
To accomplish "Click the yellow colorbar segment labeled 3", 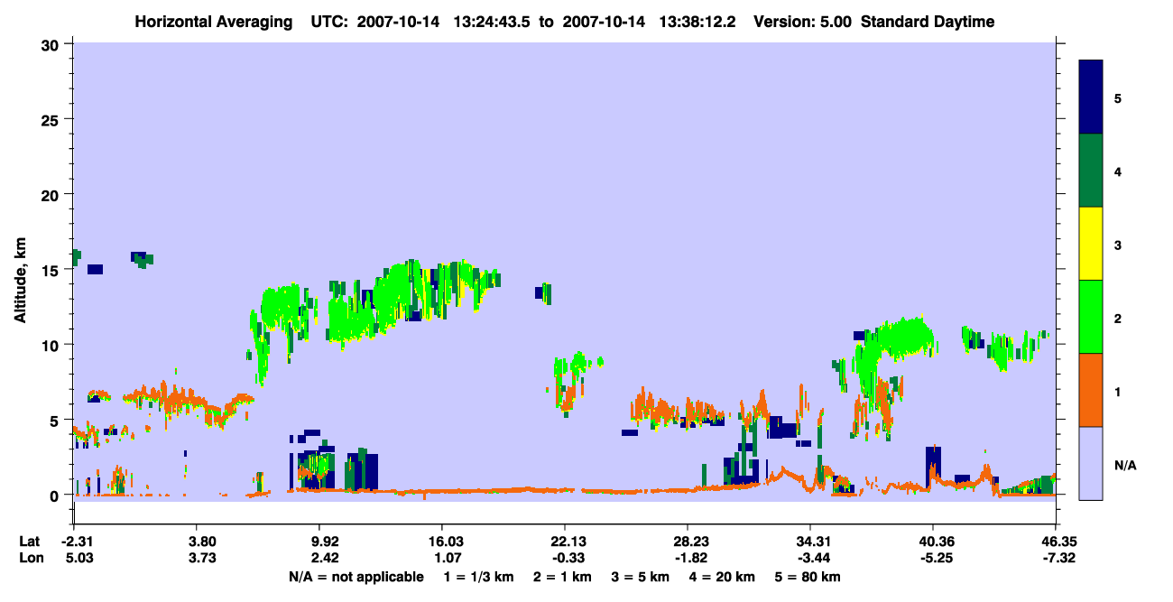I will (x=1091, y=244).
